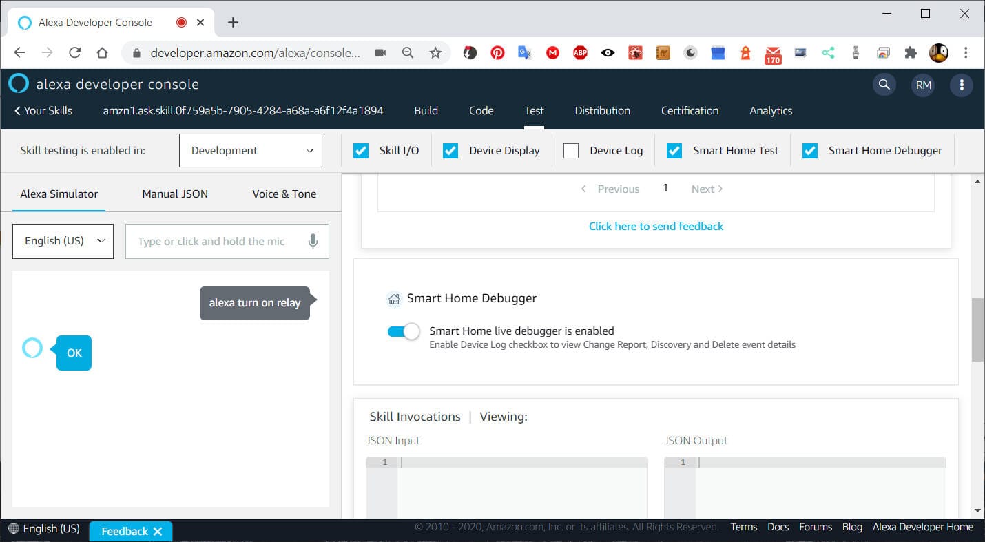Click the RM account avatar
Image resolution: width=985 pixels, height=542 pixels.
923,84
